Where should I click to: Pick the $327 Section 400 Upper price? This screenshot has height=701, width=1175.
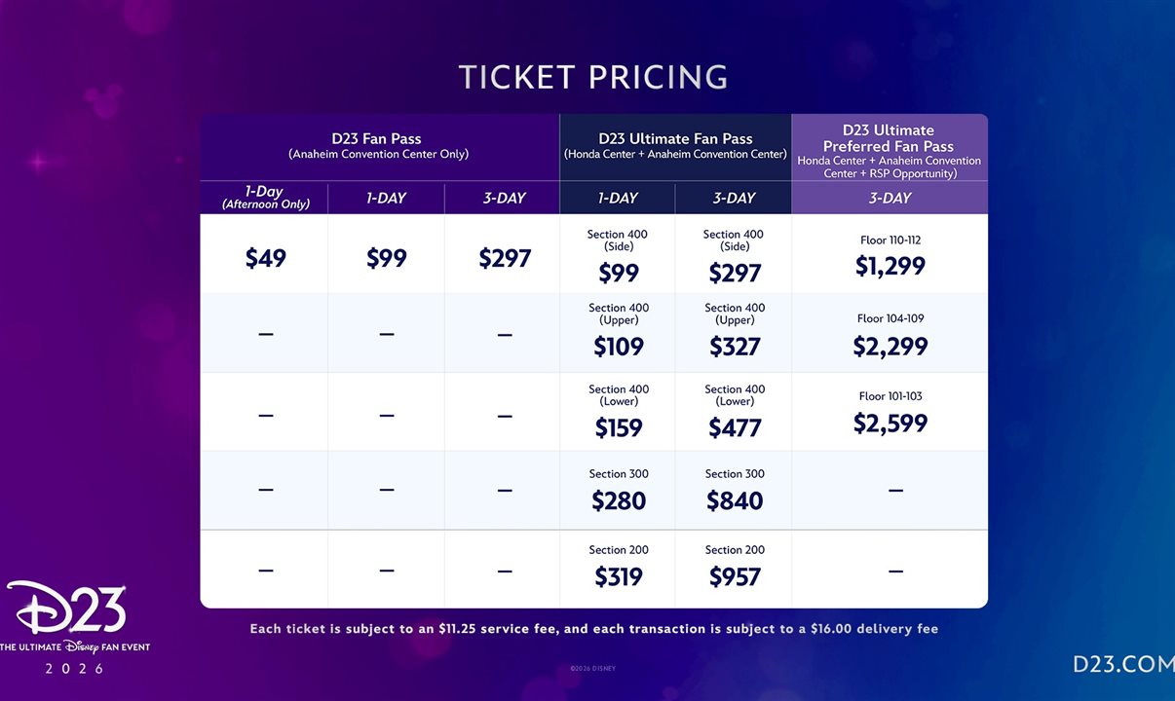pyautogui.click(x=735, y=346)
